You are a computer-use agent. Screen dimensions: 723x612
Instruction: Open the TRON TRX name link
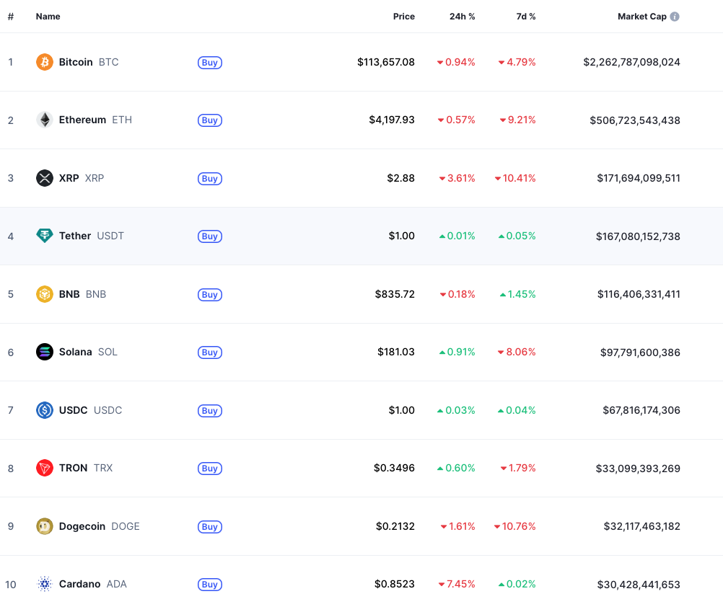click(86, 469)
